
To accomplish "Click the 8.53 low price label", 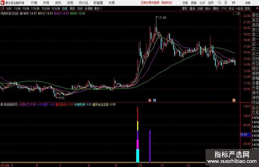I will (61, 98).
